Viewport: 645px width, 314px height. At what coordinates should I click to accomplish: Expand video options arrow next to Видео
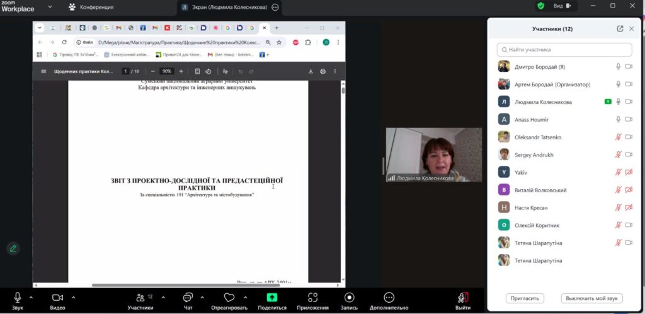pyautogui.click(x=74, y=297)
